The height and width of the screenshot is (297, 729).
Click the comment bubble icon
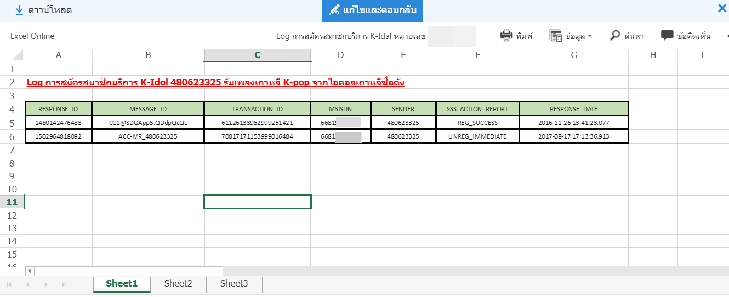667,36
